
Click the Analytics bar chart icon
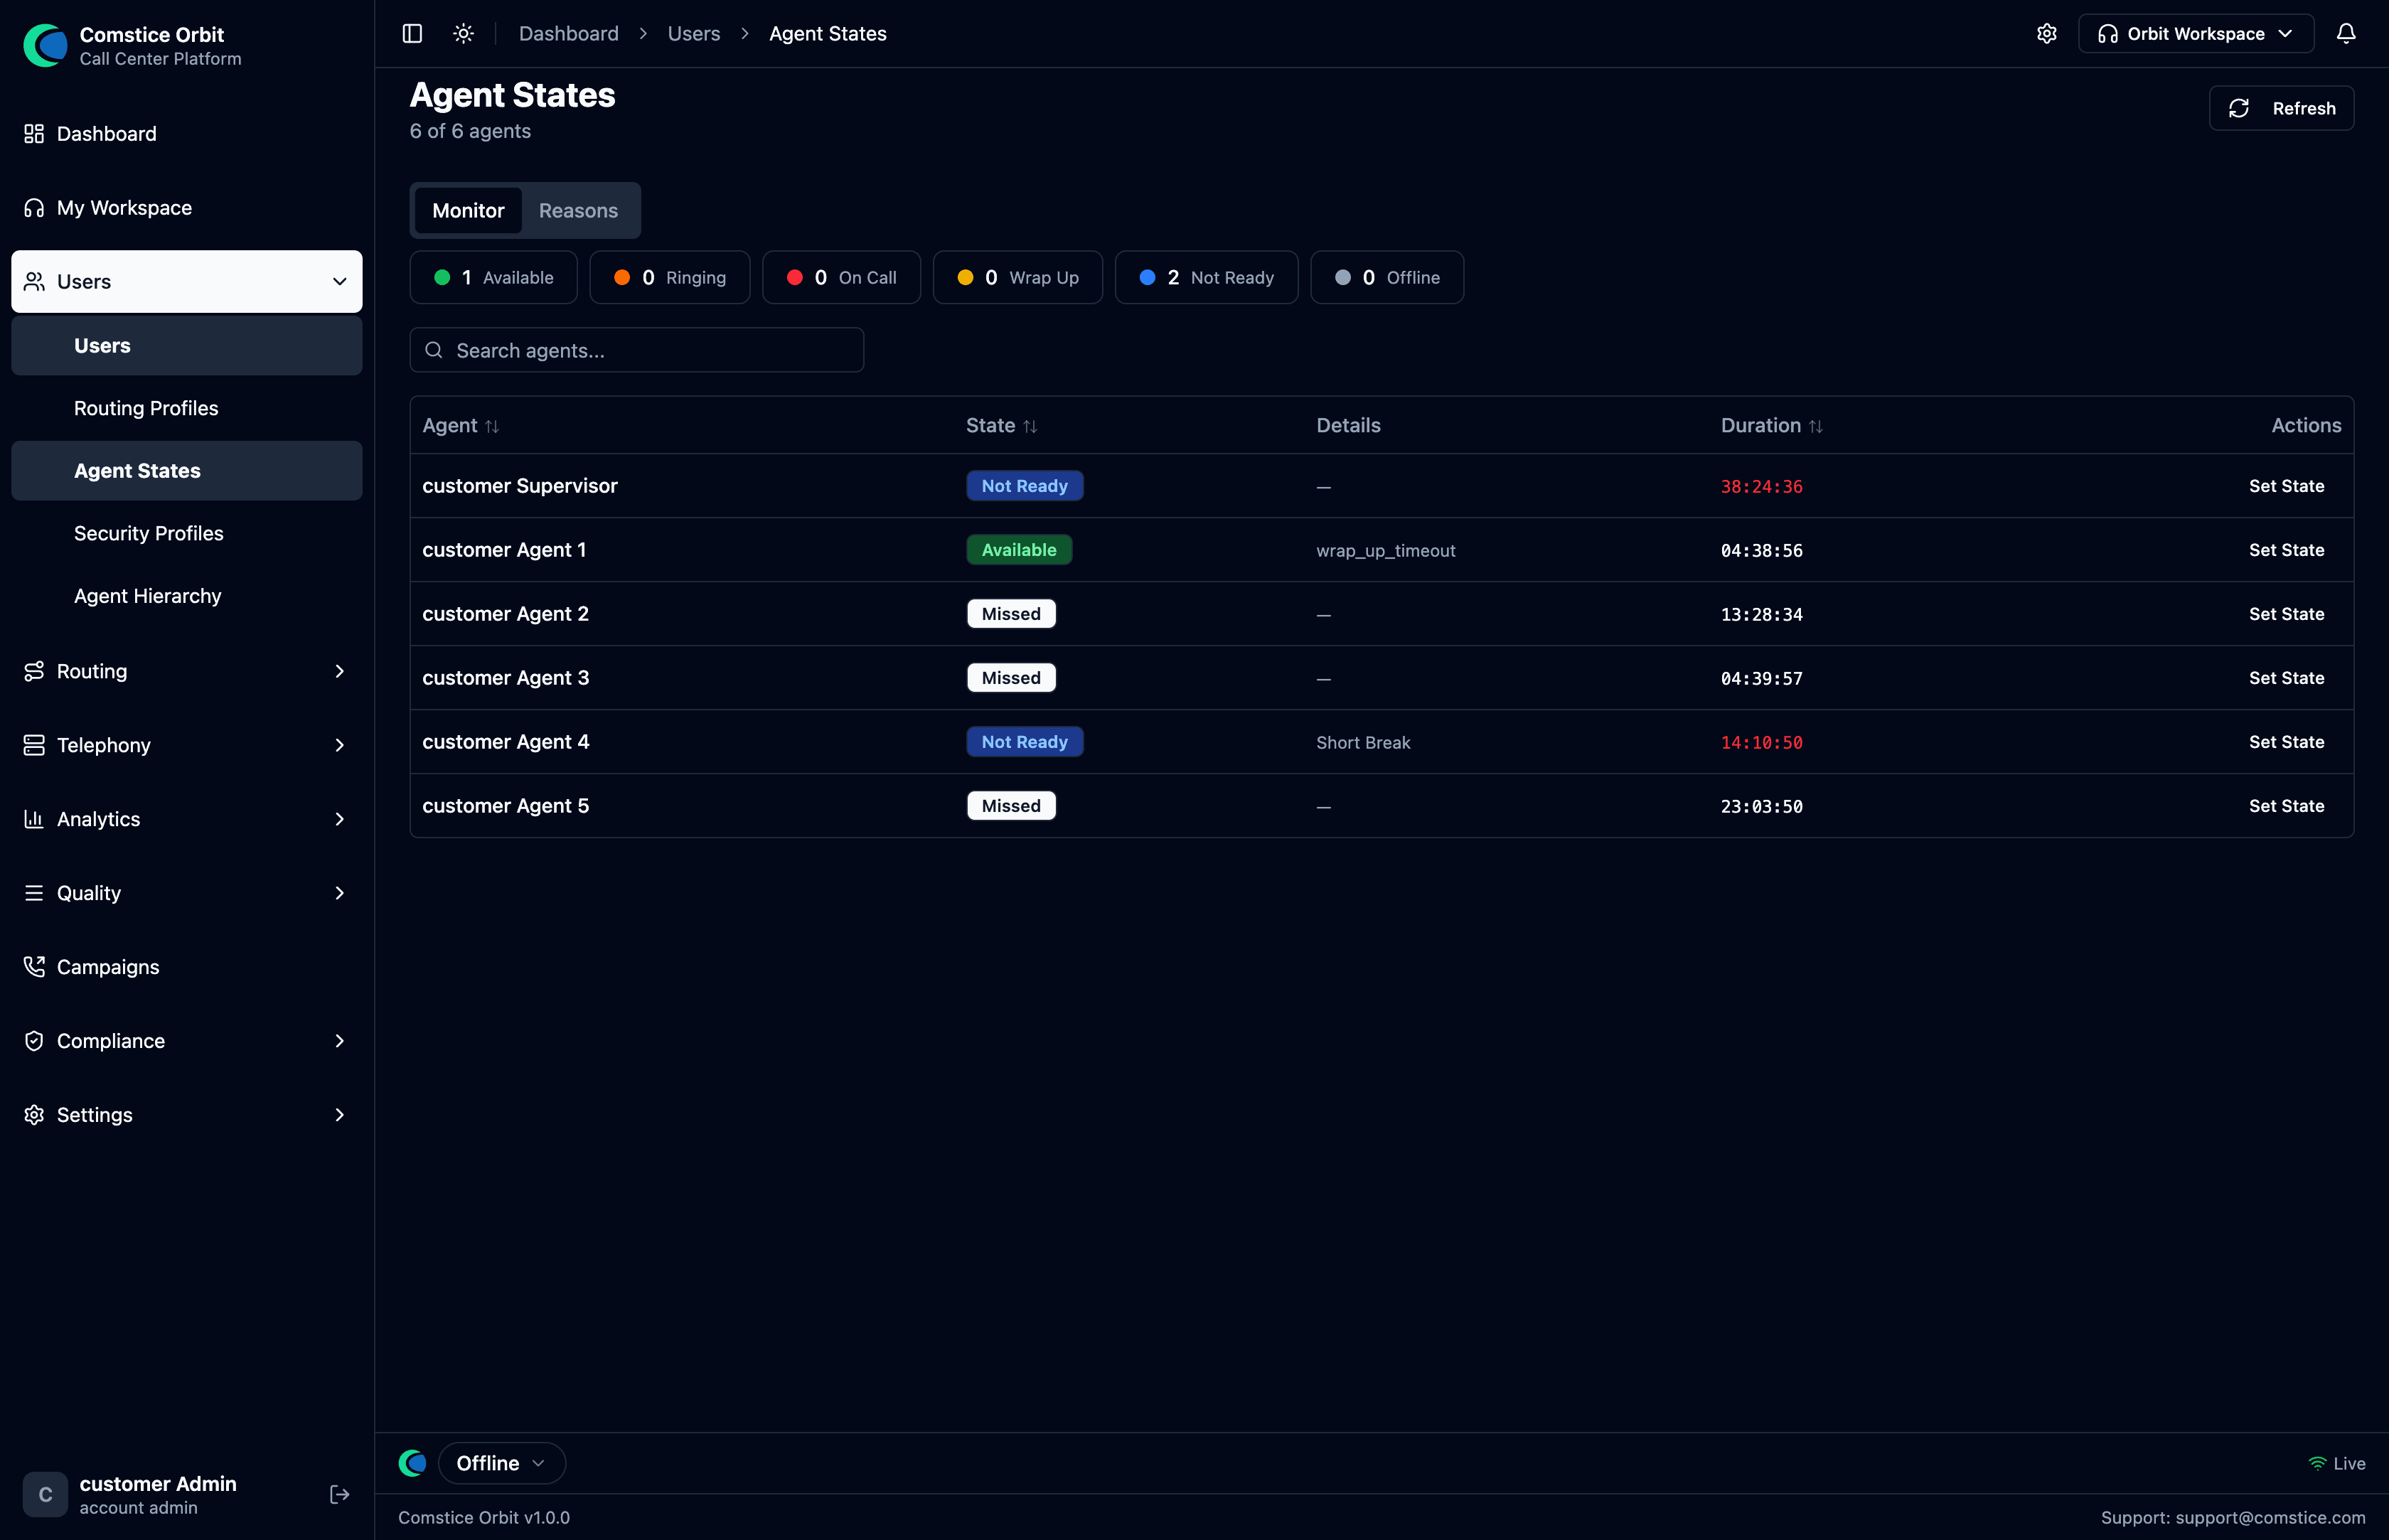pos(34,819)
